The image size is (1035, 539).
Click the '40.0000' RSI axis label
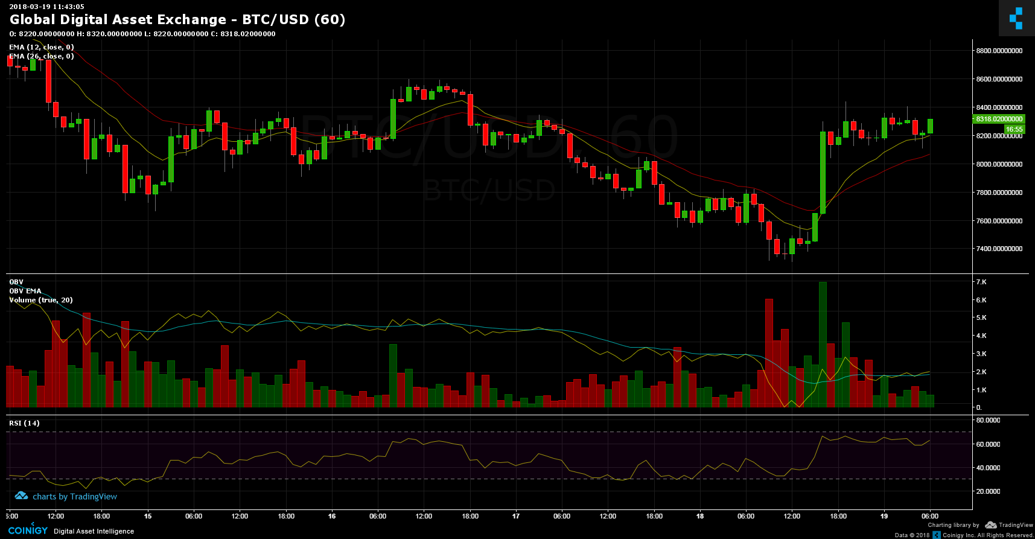pos(988,468)
